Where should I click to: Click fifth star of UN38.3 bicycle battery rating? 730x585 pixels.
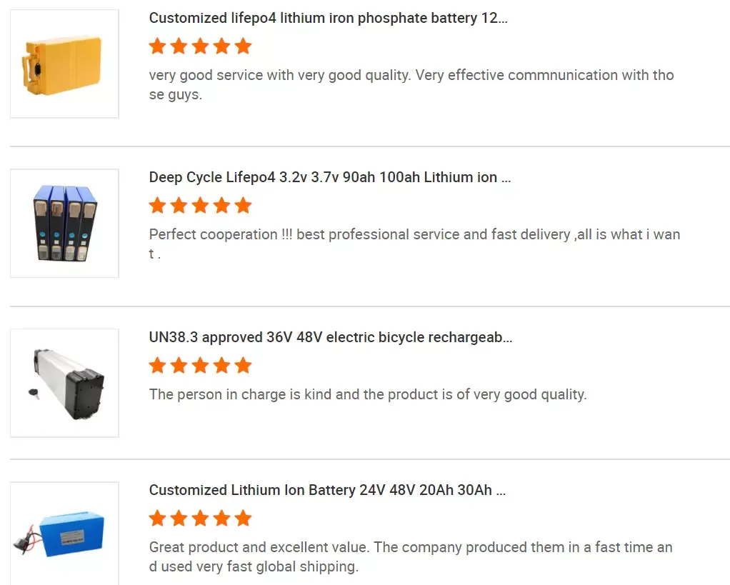tap(243, 366)
